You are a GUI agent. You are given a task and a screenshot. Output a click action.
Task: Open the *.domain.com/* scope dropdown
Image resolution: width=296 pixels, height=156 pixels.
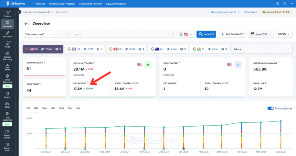pos(40,34)
